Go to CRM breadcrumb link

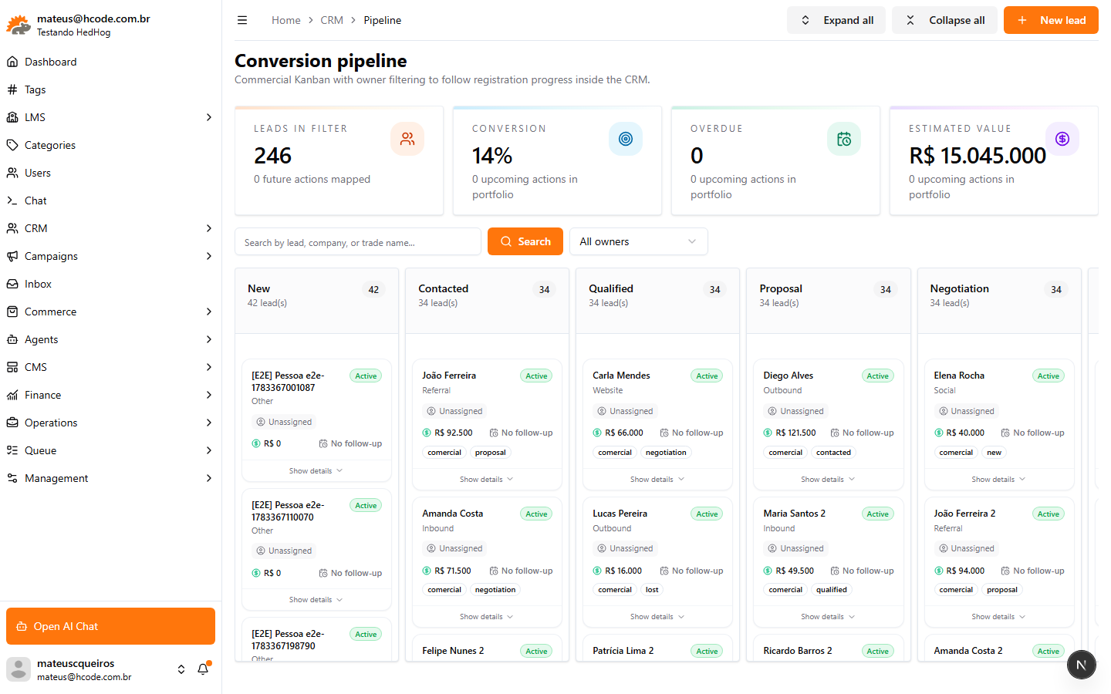coord(332,20)
